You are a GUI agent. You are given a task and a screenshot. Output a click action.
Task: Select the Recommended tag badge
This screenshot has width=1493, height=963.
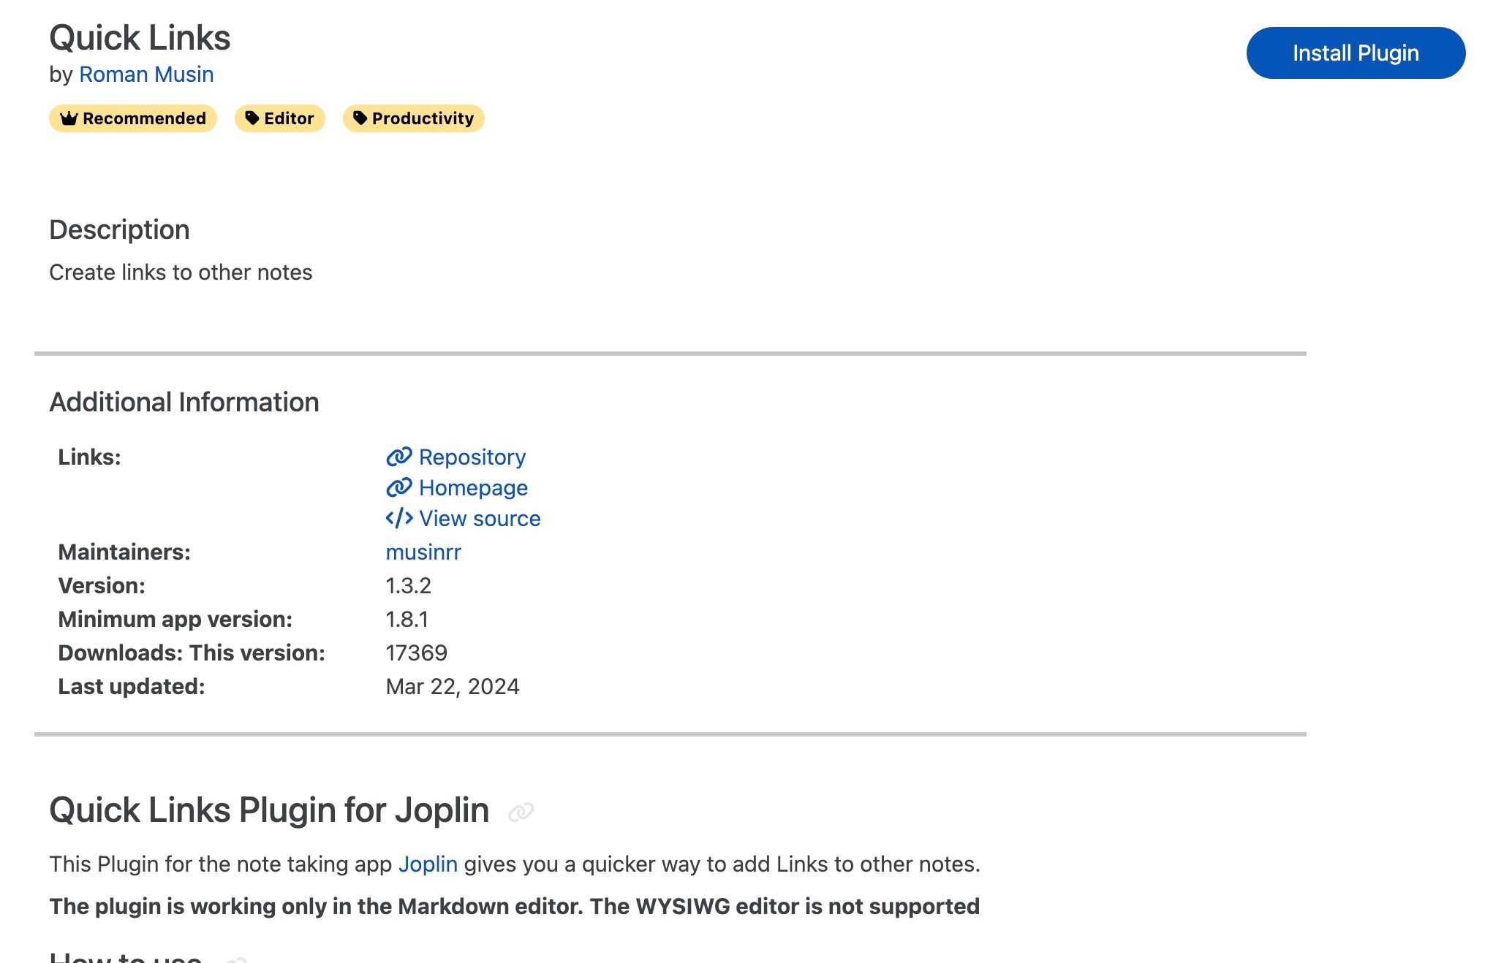click(133, 118)
